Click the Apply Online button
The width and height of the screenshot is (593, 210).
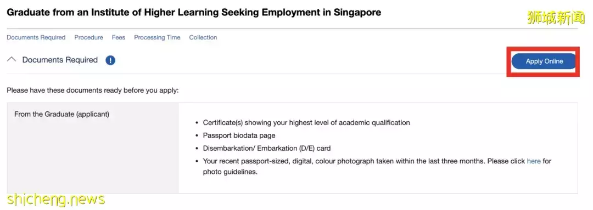coord(544,61)
